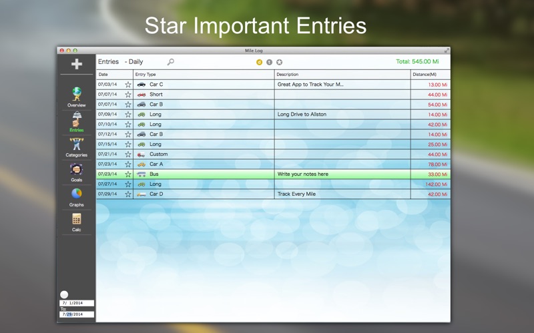This screenshot has width=534, height=333.
Task: Select the yellow daily 'd' filter button
Action: (x=259, y=62)
